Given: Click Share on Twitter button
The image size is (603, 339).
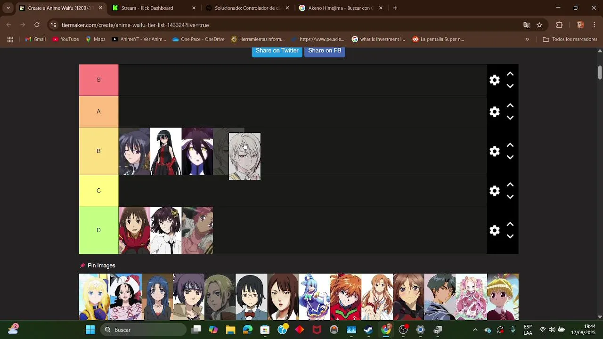Looking at the screenshot, I should [x=277, y=51].
